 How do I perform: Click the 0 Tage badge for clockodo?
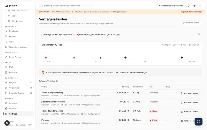153,111
